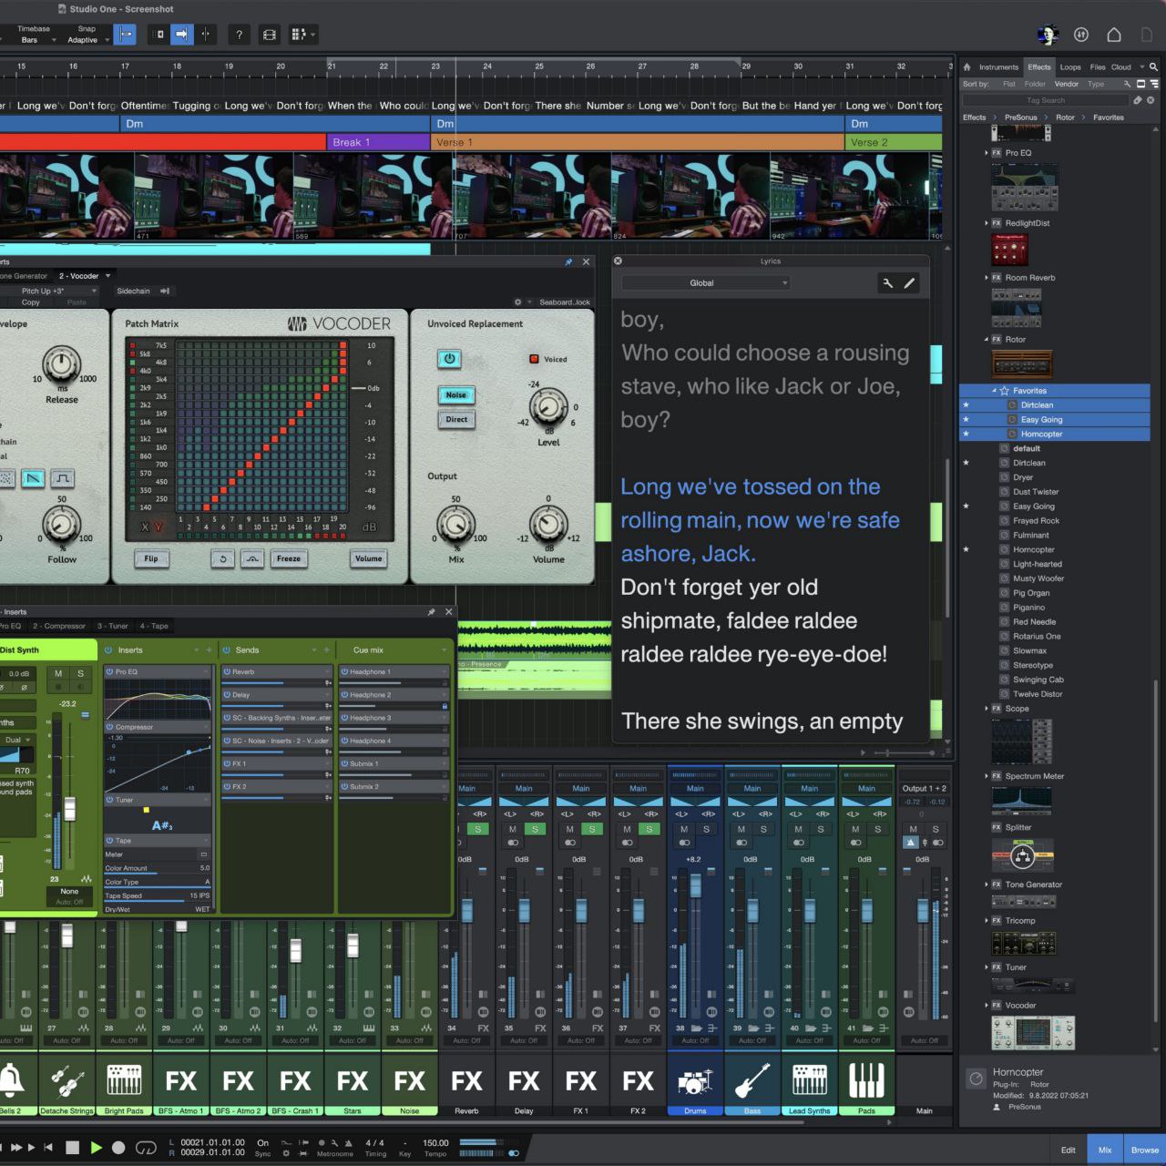Select the Swinging Cab preset

tap(1038, 680)
